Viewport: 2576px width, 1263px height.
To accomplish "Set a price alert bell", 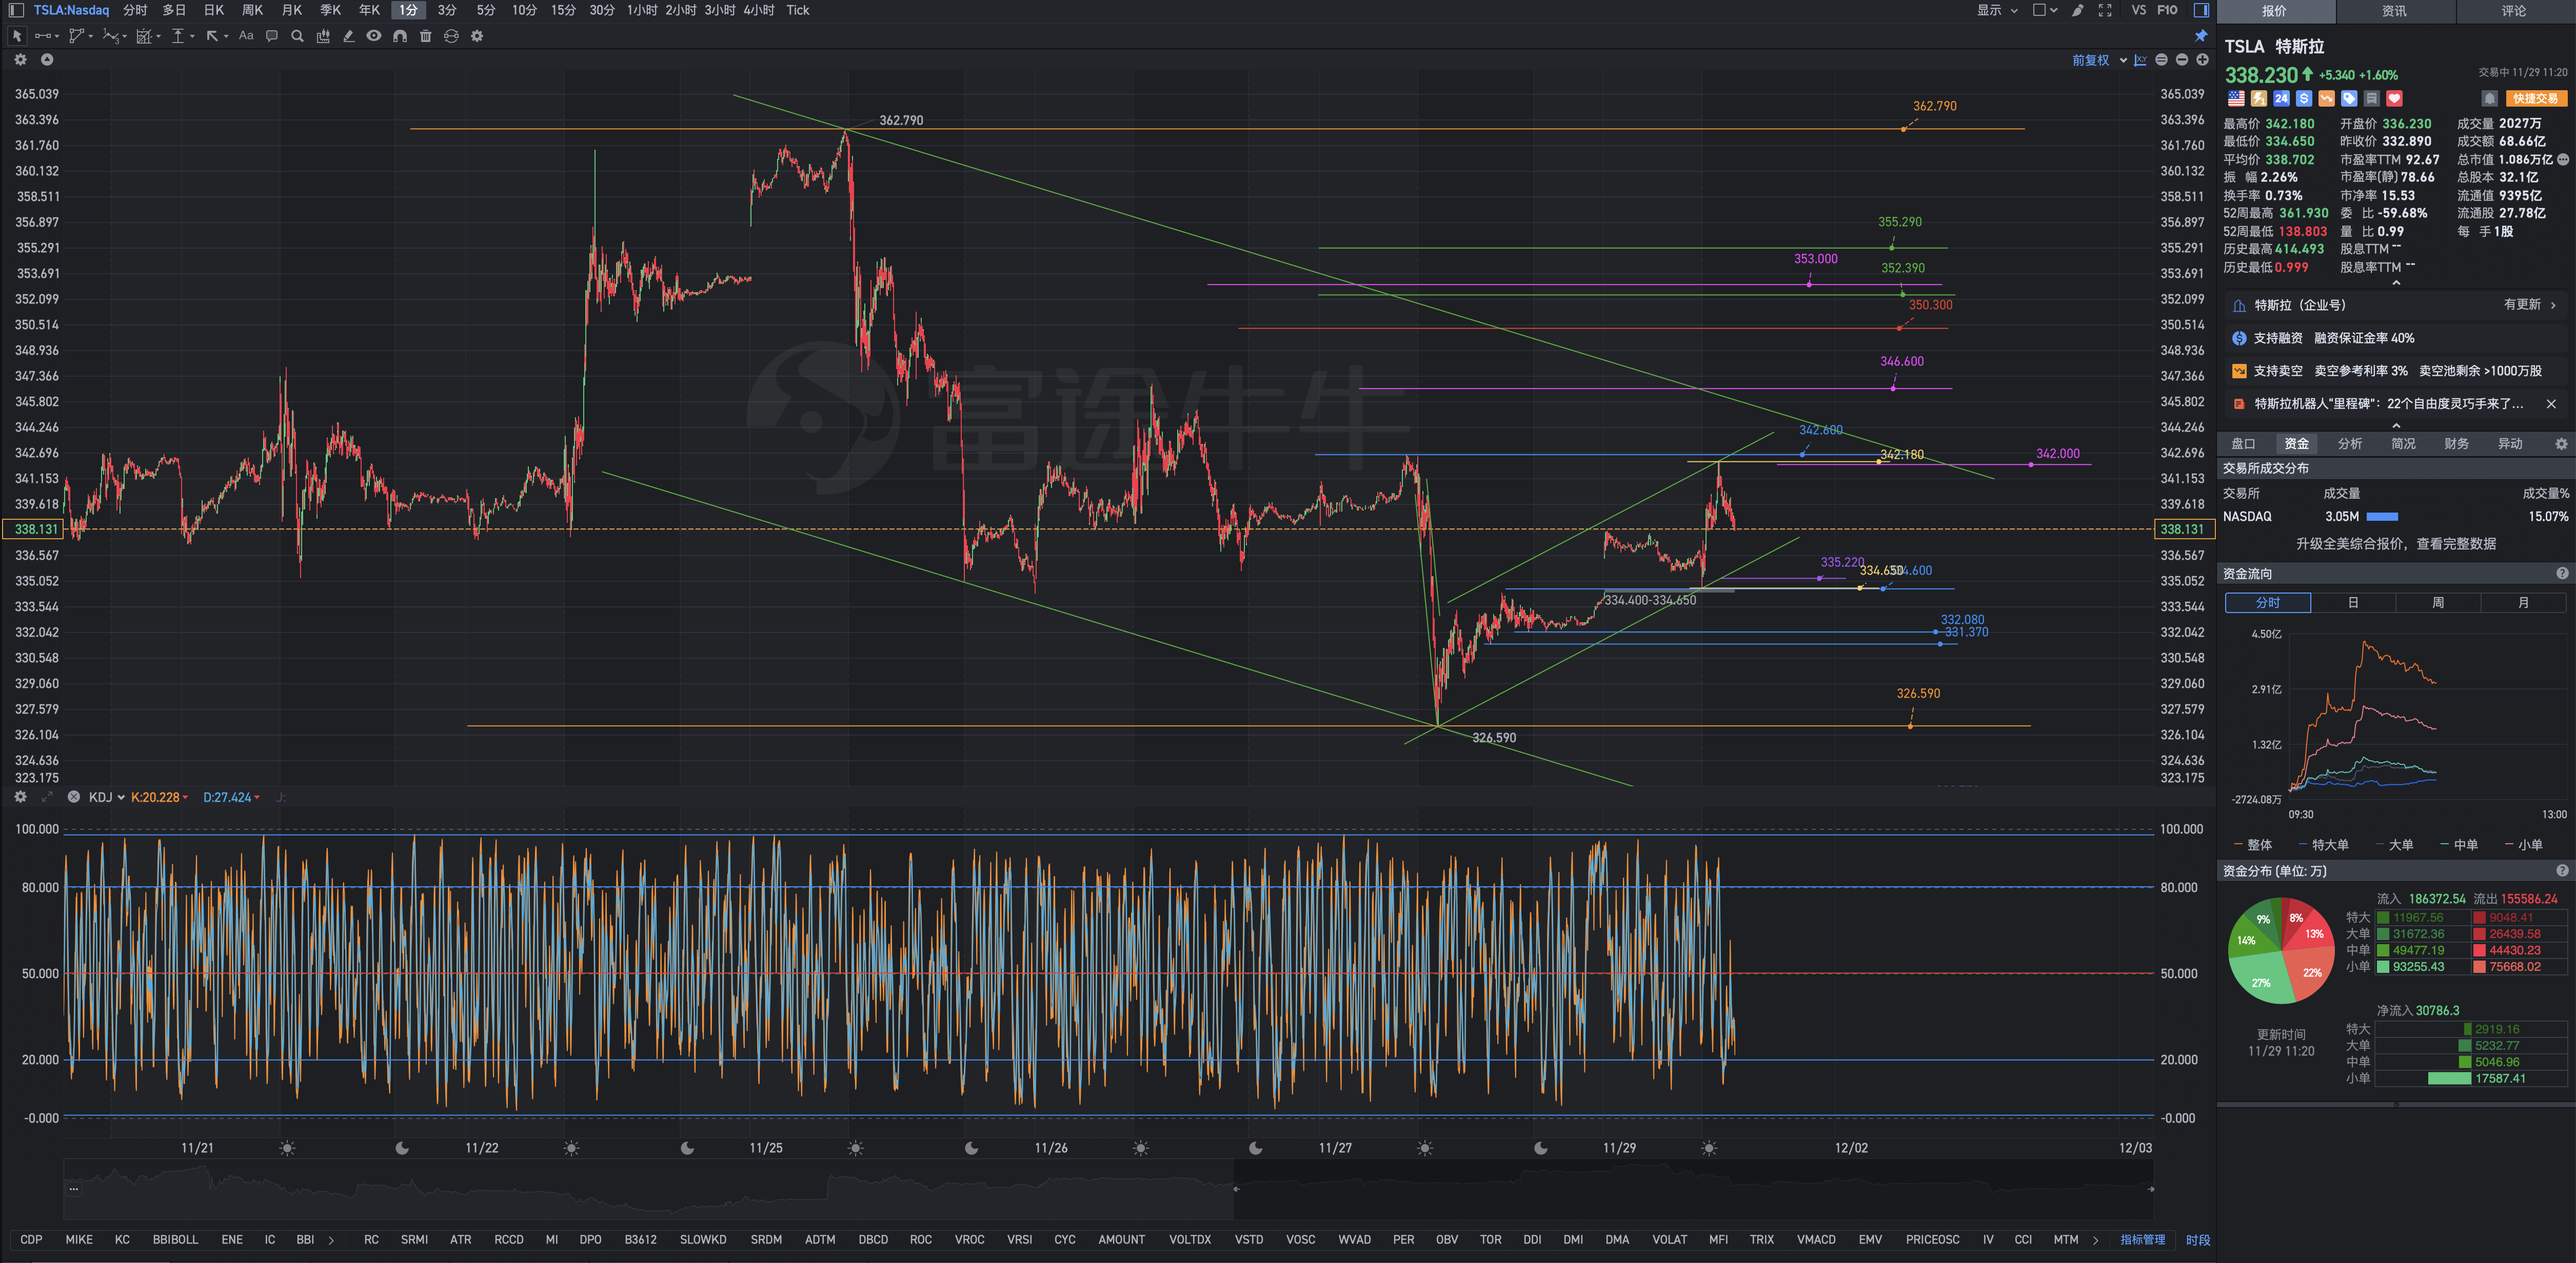I will (x=2490, y=99).
